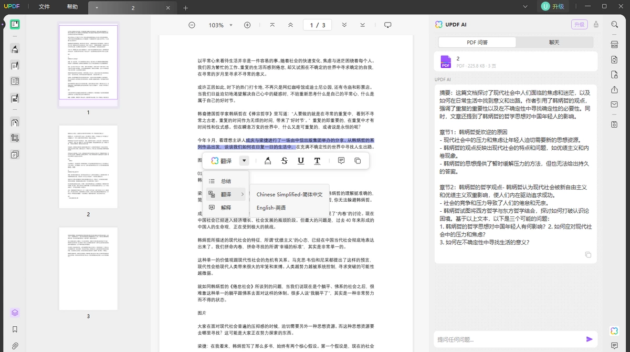Open the Organize Pages tool in left sidebar
This screenshot has height=352, width=630.
click(x=15, y=122)
